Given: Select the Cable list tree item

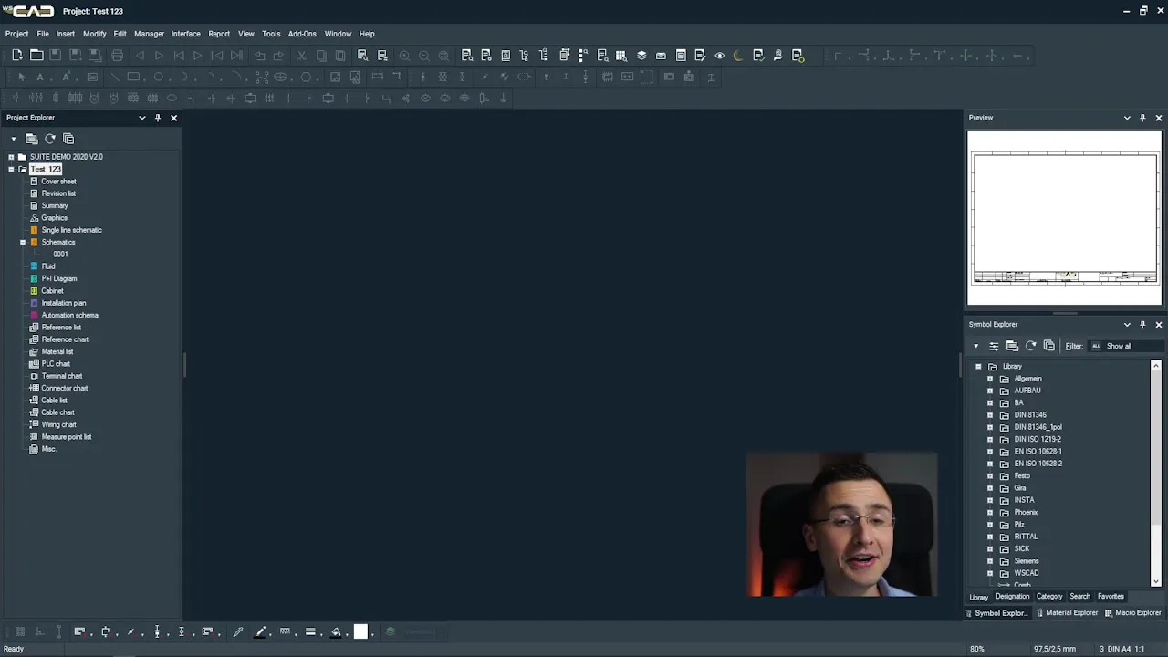Looking at the screenshot, I should tap(54, 401).
